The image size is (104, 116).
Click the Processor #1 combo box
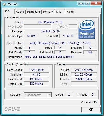(38, 95)
